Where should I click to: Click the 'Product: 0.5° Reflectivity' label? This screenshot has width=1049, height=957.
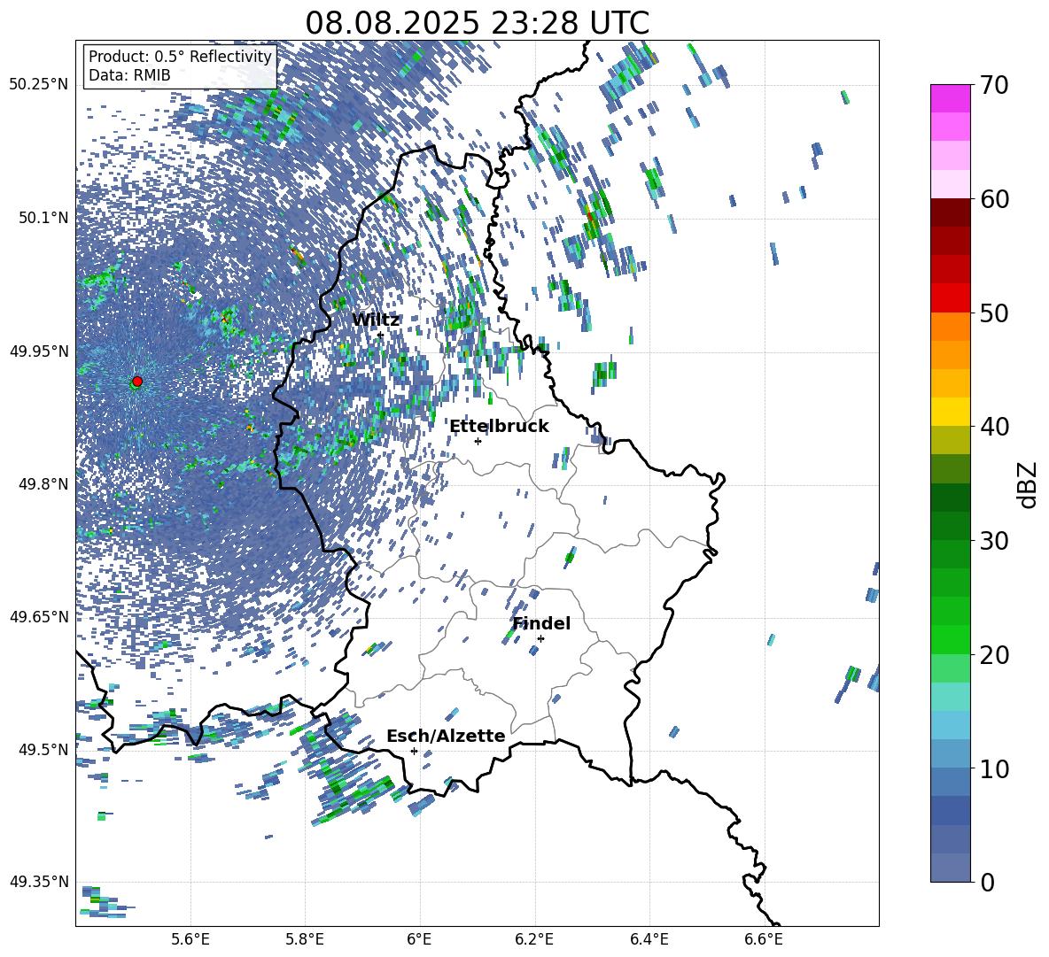[180, 56]
